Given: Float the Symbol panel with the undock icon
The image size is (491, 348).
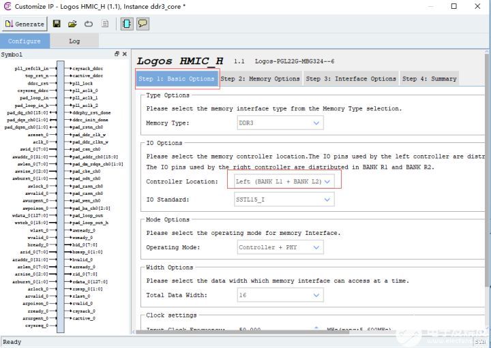Looking at the screenshot, I should (117, 54).
